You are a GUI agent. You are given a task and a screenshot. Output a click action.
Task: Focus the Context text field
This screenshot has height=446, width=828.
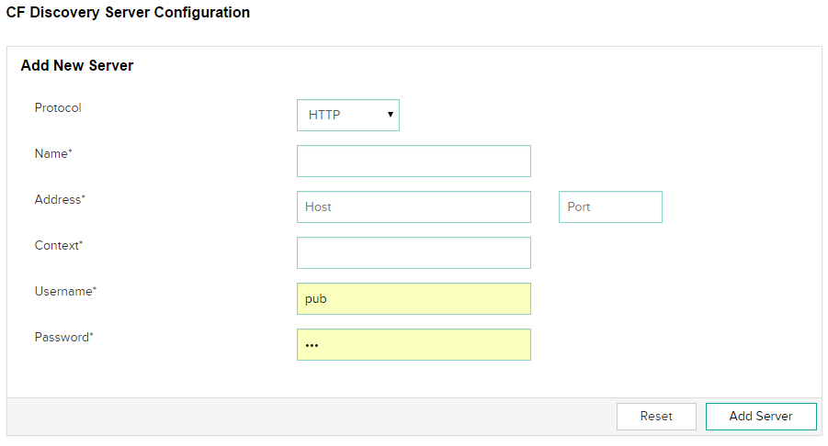[414, 252]
